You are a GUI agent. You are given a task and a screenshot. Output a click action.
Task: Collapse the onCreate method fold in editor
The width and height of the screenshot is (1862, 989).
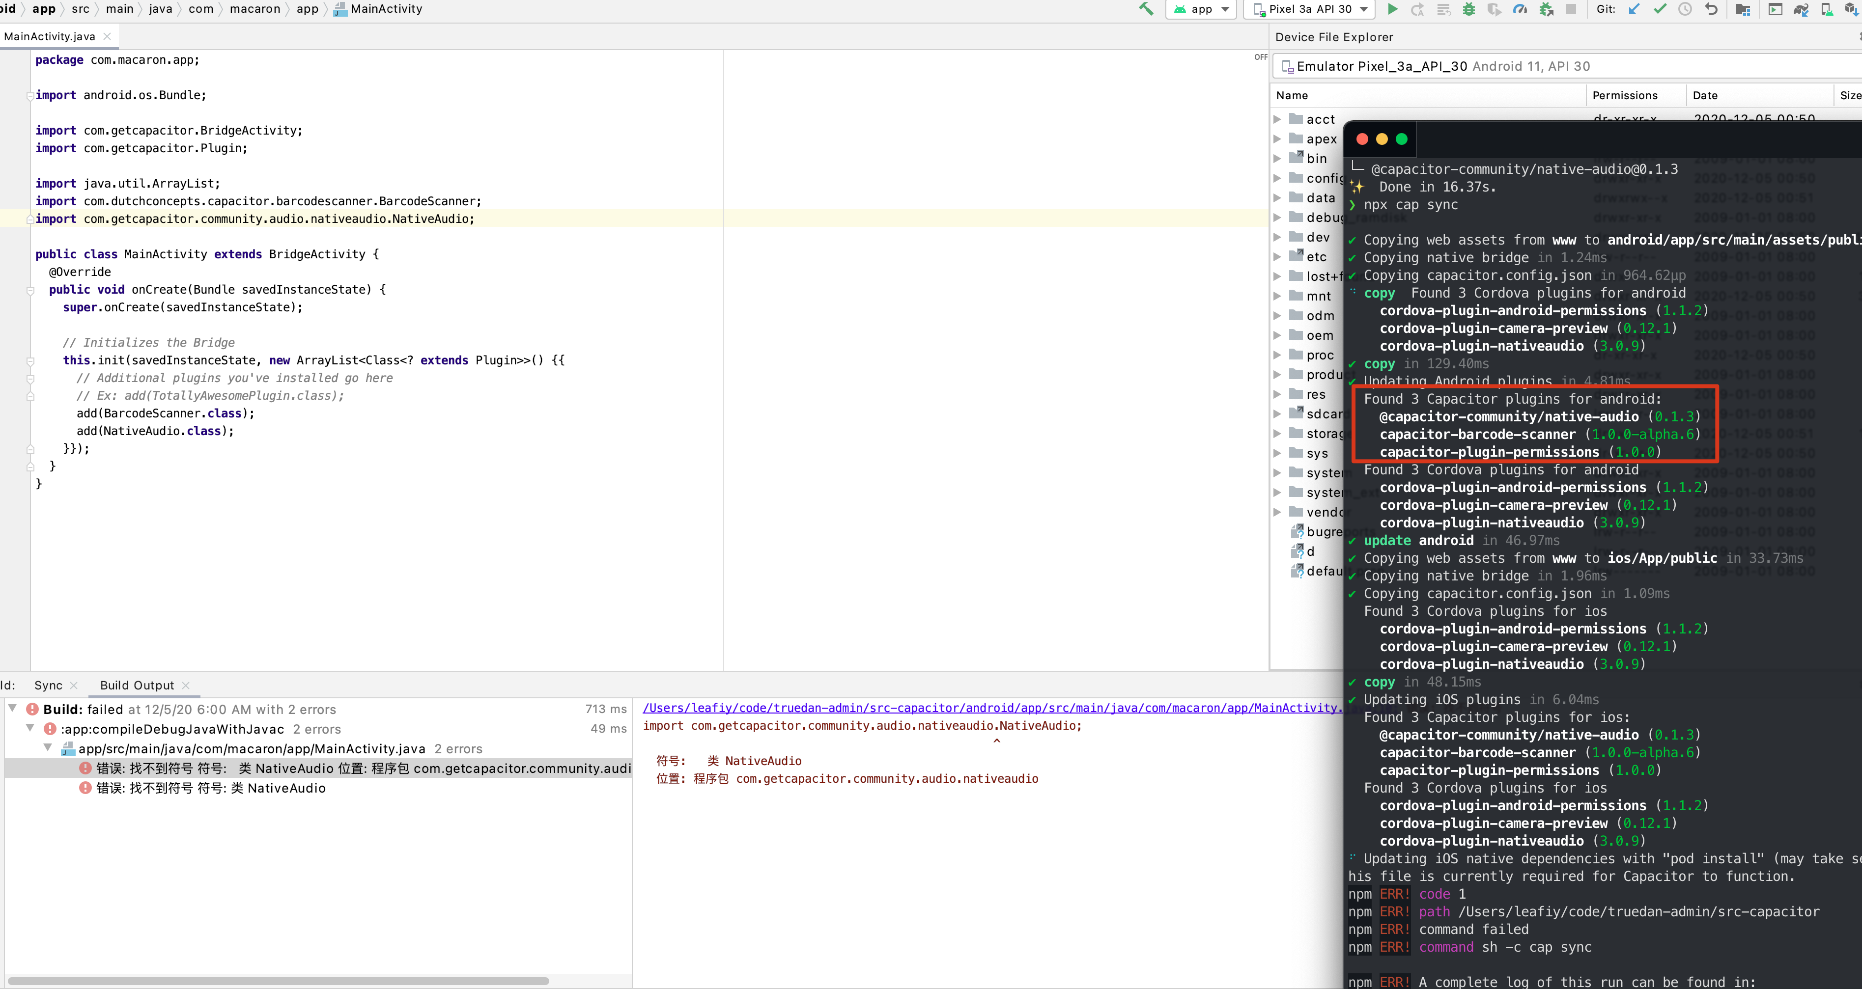pyautogui.click(x=29, y=290)
